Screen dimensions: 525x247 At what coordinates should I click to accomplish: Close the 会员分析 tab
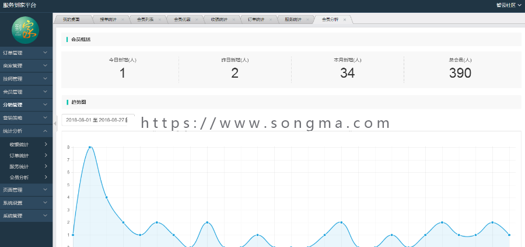pyautogui.click(x=345, y=20)
